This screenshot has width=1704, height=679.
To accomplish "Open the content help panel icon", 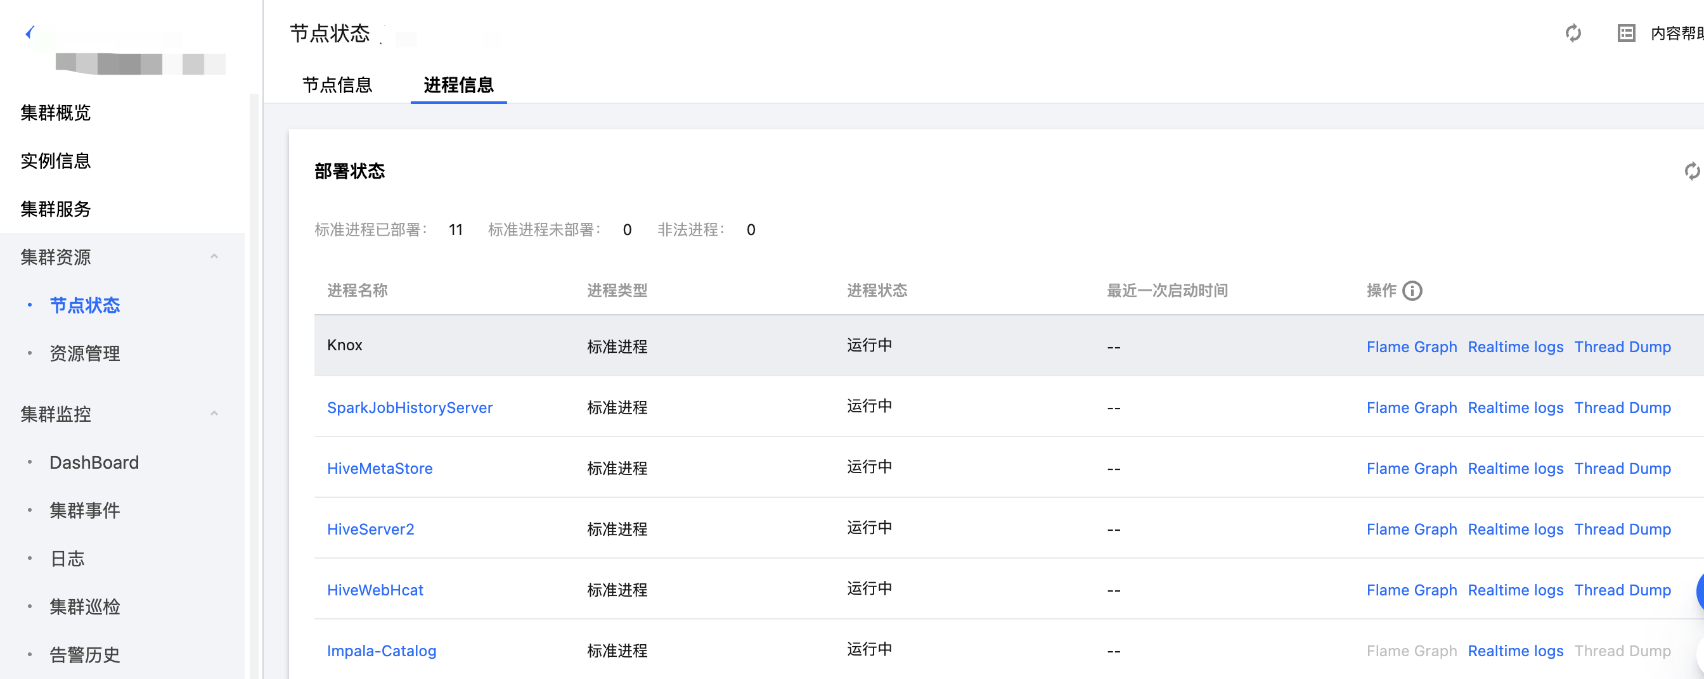I will pos(1626,33).
